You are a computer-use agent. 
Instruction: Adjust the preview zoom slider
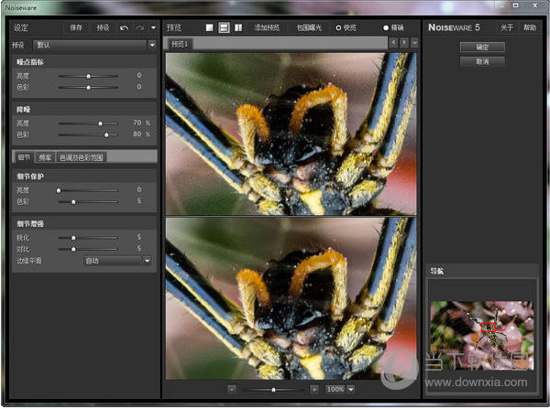tap(273, 390)
